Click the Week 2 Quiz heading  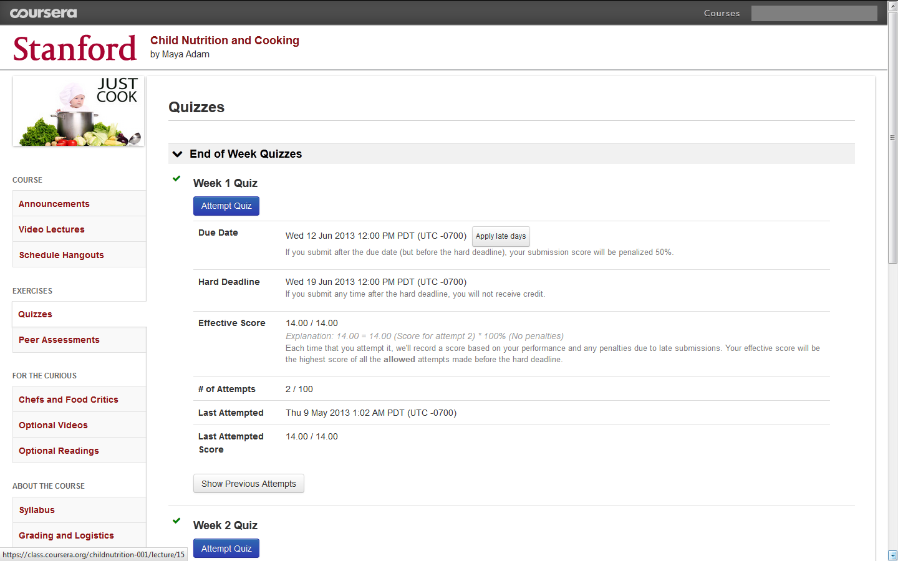(x=225, y=525)
